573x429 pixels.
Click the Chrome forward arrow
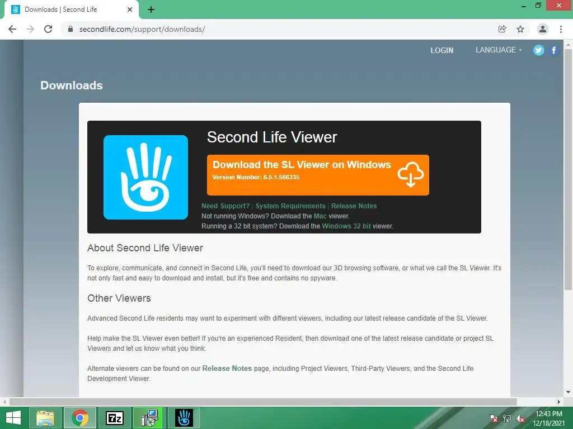tap(30, 29)
